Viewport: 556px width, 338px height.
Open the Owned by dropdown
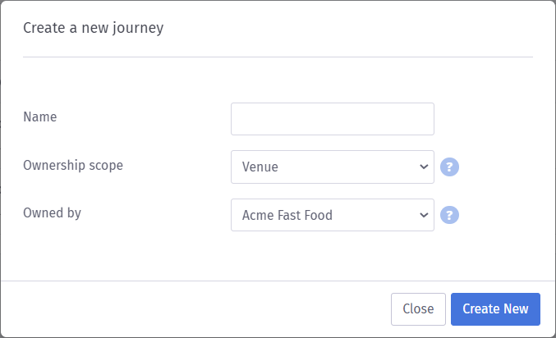[x=332, y=216]
